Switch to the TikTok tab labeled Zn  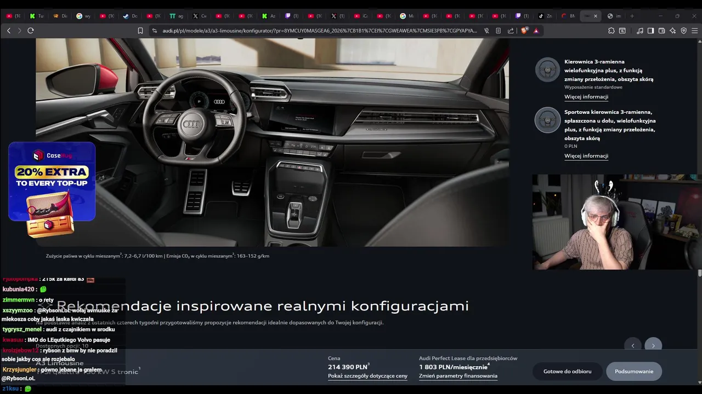[x=545, y=16]
